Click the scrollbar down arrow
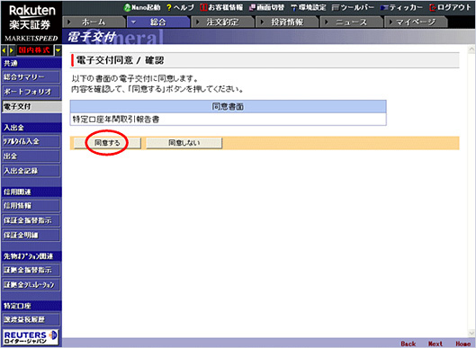The width and height of the screenshot is (476, 348). click(472, 333)
